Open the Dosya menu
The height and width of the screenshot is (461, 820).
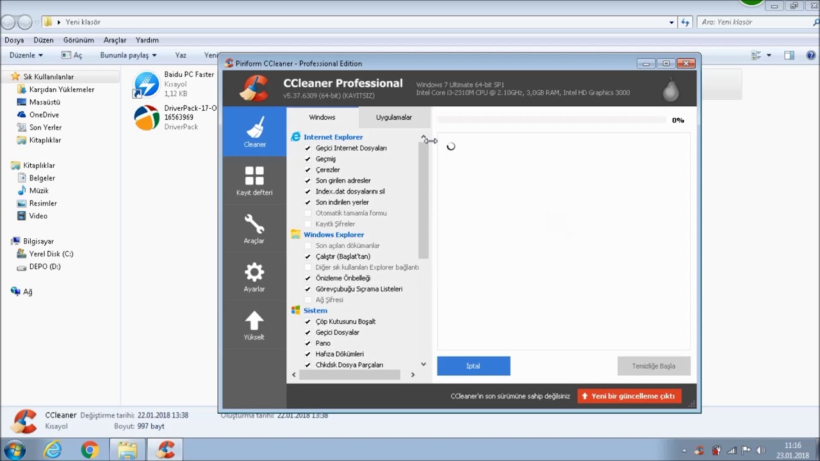tap(14, 40)
